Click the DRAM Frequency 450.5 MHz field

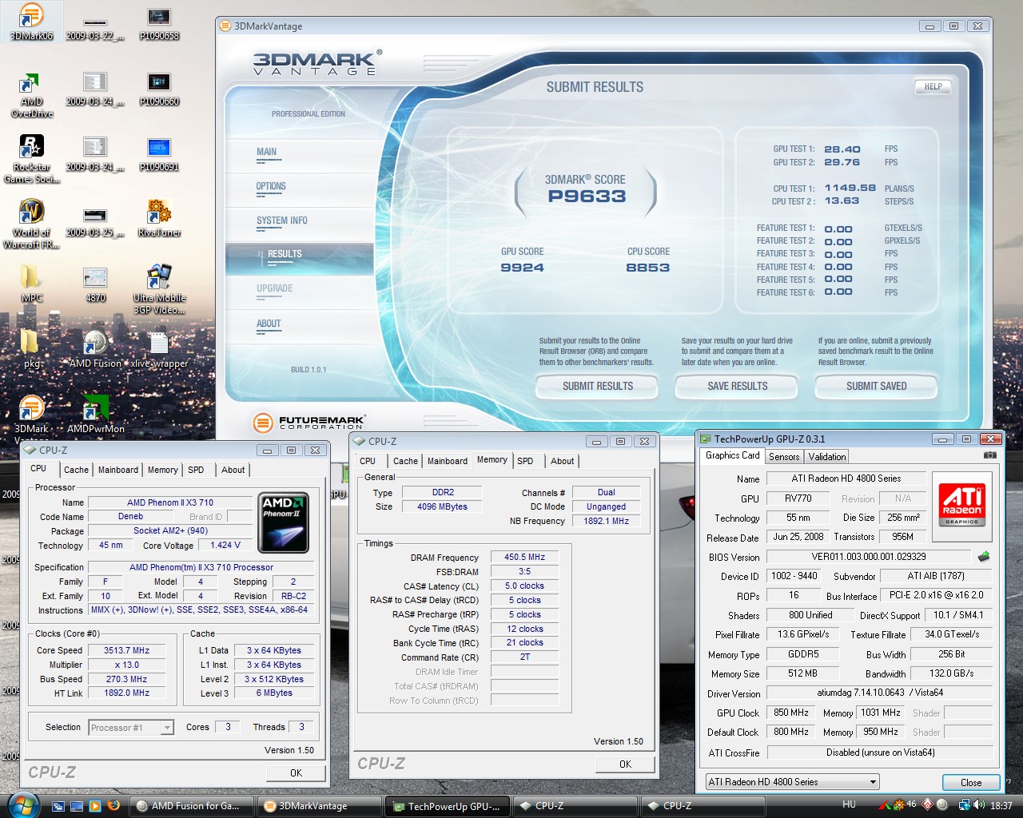tap(524, 557)
